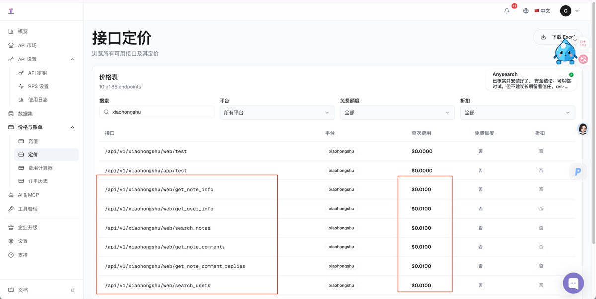The image size is (596, 299).
Task: Click the green check on Anysearch card
Action: [x=571, y=74]
